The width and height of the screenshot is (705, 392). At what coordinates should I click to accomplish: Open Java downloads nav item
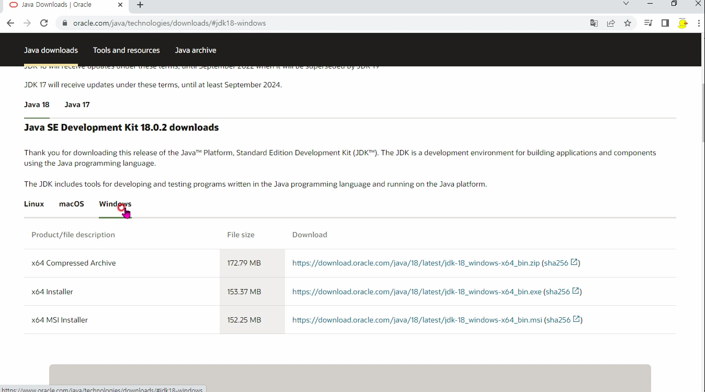[x=51, y=50]
